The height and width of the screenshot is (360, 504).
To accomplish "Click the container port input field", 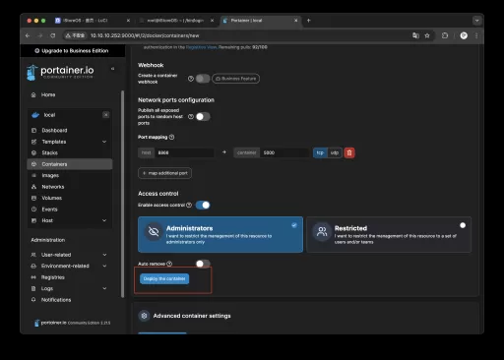I will (284, 152).
